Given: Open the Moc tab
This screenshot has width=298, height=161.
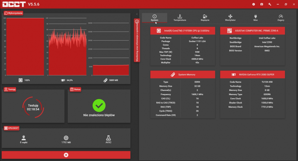Looking at the screenshot, I should tap(256, 18).
